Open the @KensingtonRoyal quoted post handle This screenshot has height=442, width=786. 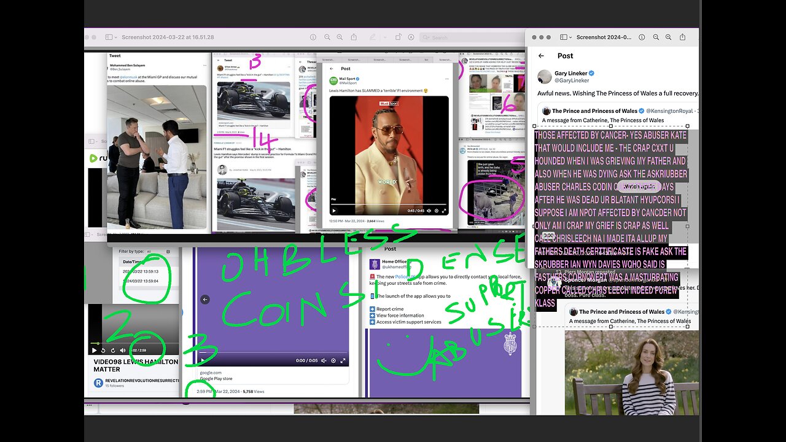point(670,111)
